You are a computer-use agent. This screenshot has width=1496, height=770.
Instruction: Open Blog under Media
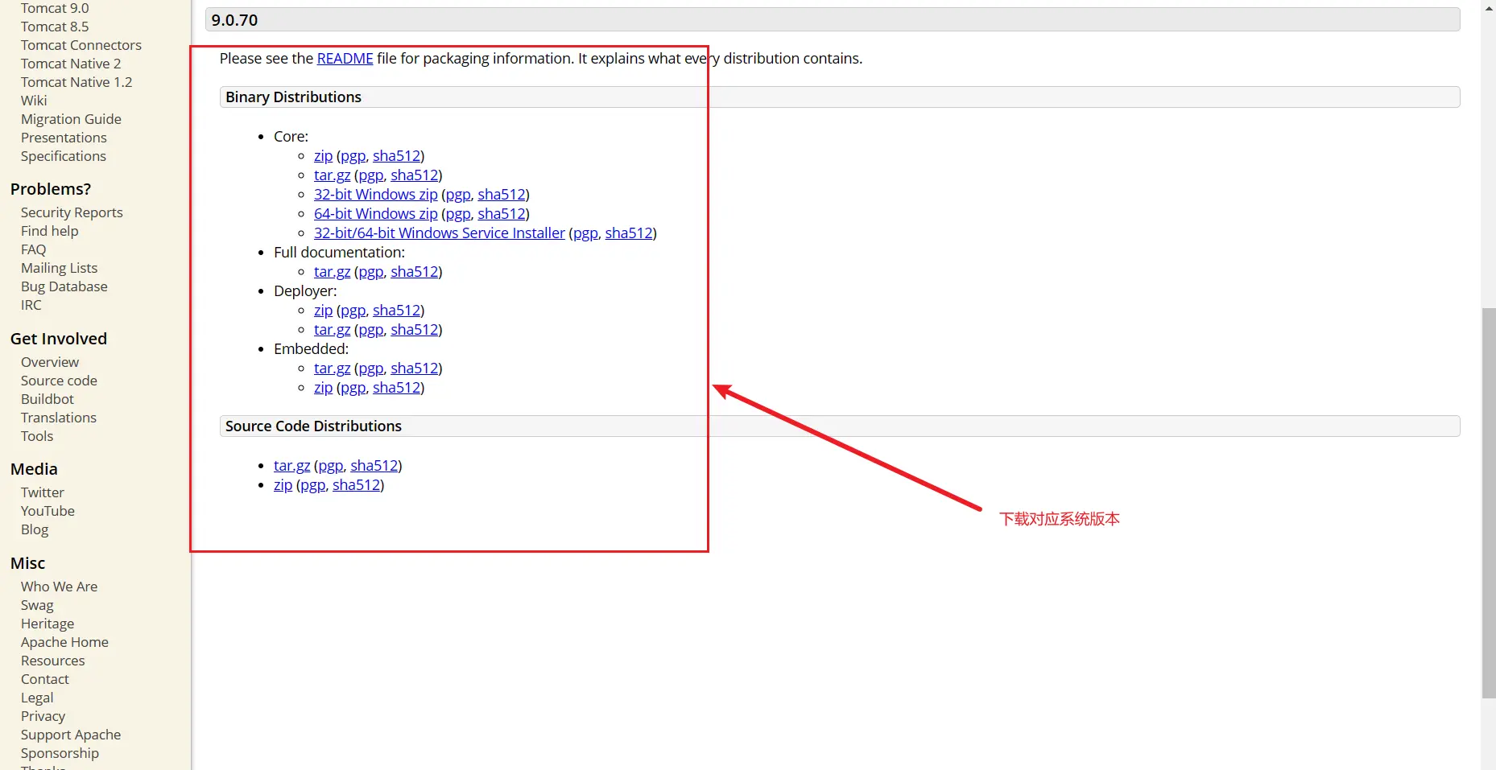pos(35,529)
